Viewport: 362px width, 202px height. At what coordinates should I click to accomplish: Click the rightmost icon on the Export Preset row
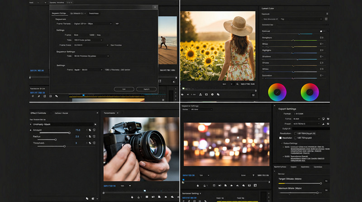[328, 124]
